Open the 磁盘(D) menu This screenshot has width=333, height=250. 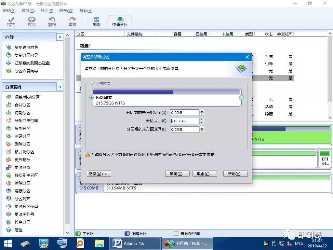28,10
